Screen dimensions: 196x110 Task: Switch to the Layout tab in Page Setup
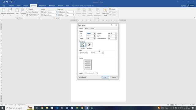pos(92,29)
